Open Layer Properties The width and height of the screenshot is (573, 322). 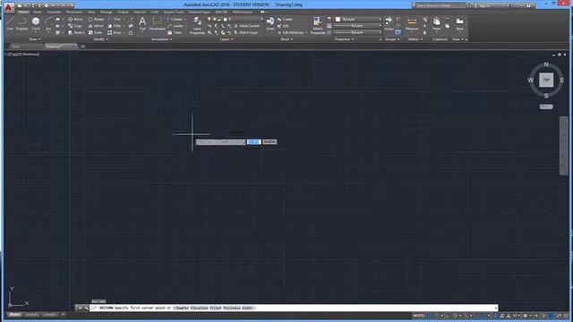(197, 26)
